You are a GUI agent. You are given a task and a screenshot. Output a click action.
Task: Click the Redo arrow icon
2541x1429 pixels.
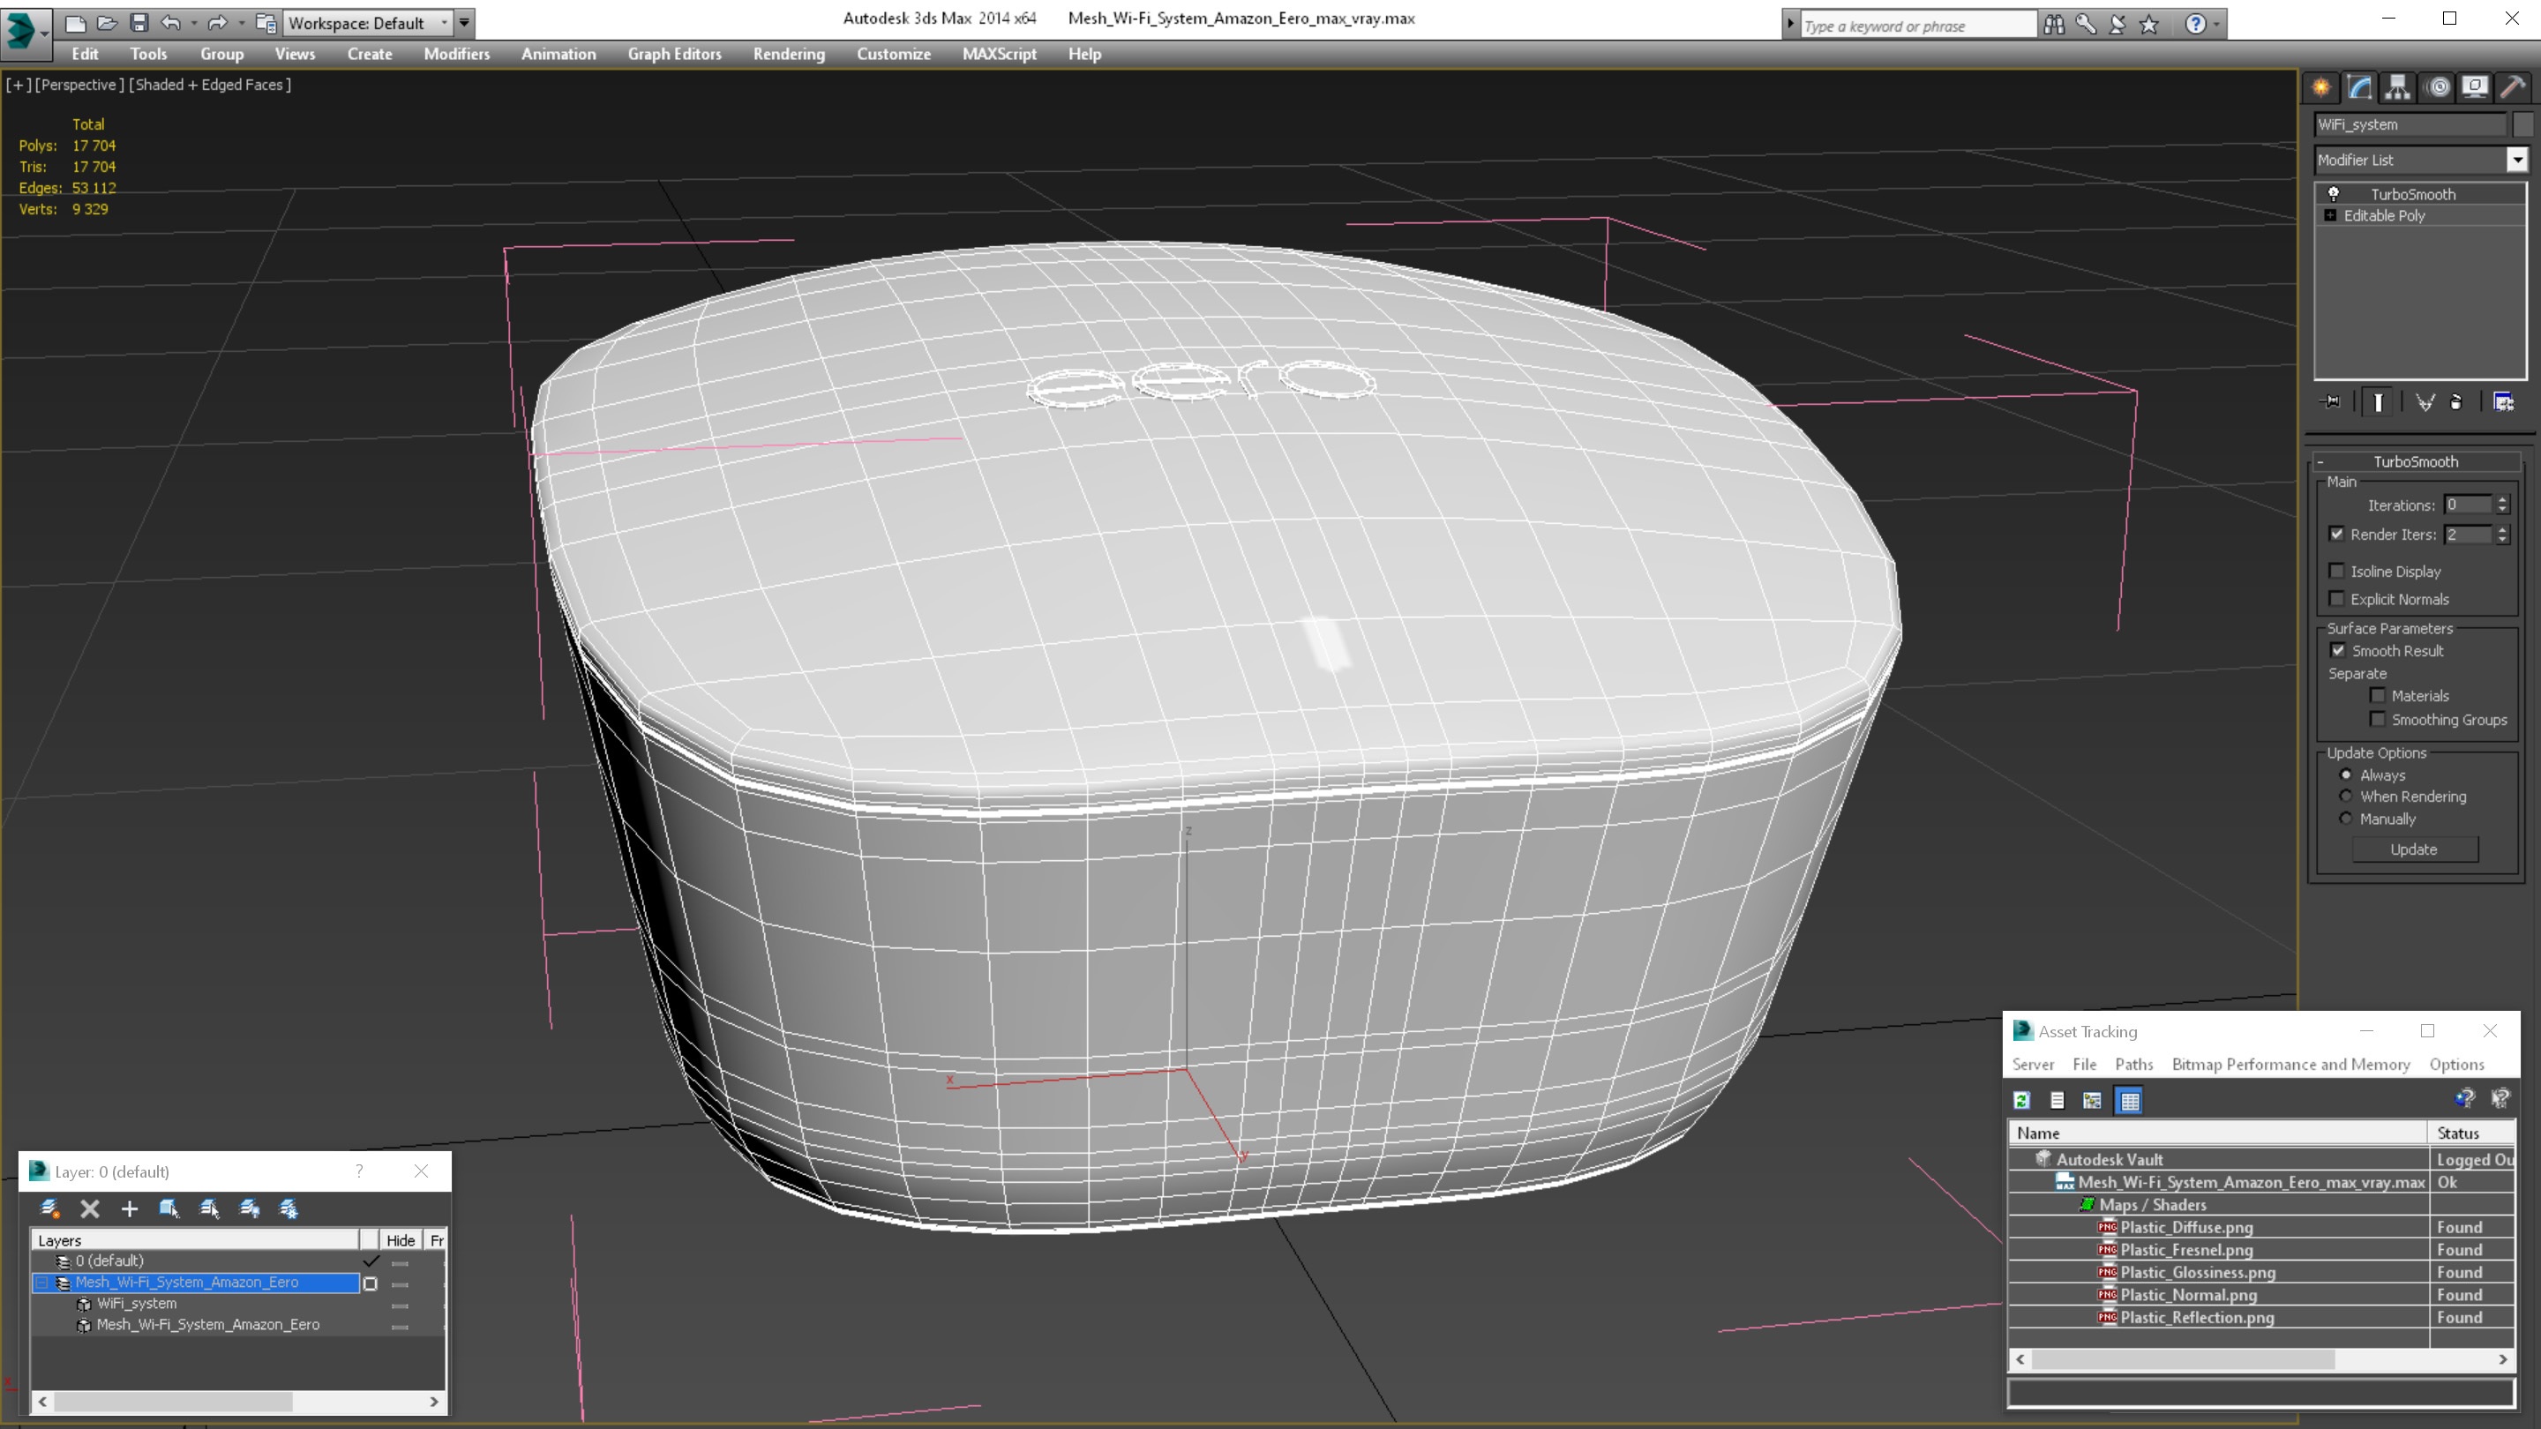218,23
